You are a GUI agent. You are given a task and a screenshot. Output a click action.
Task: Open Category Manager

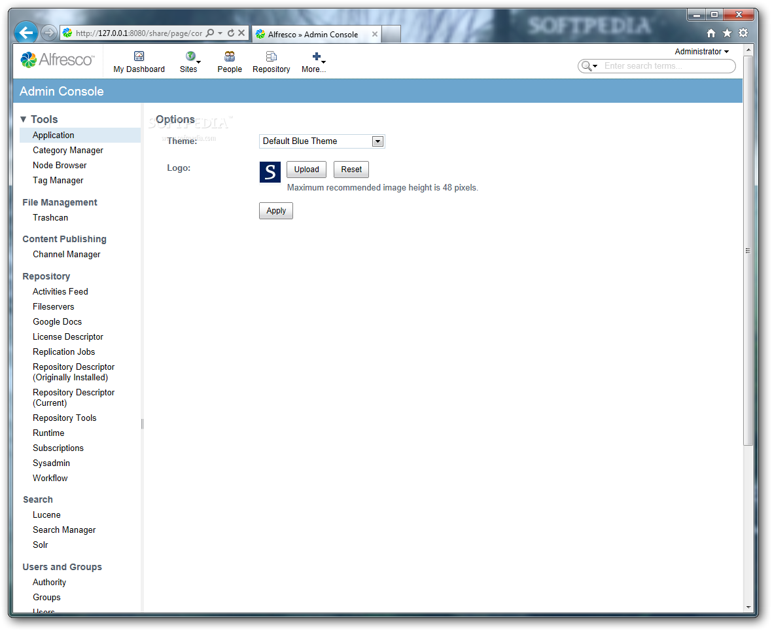68,151
